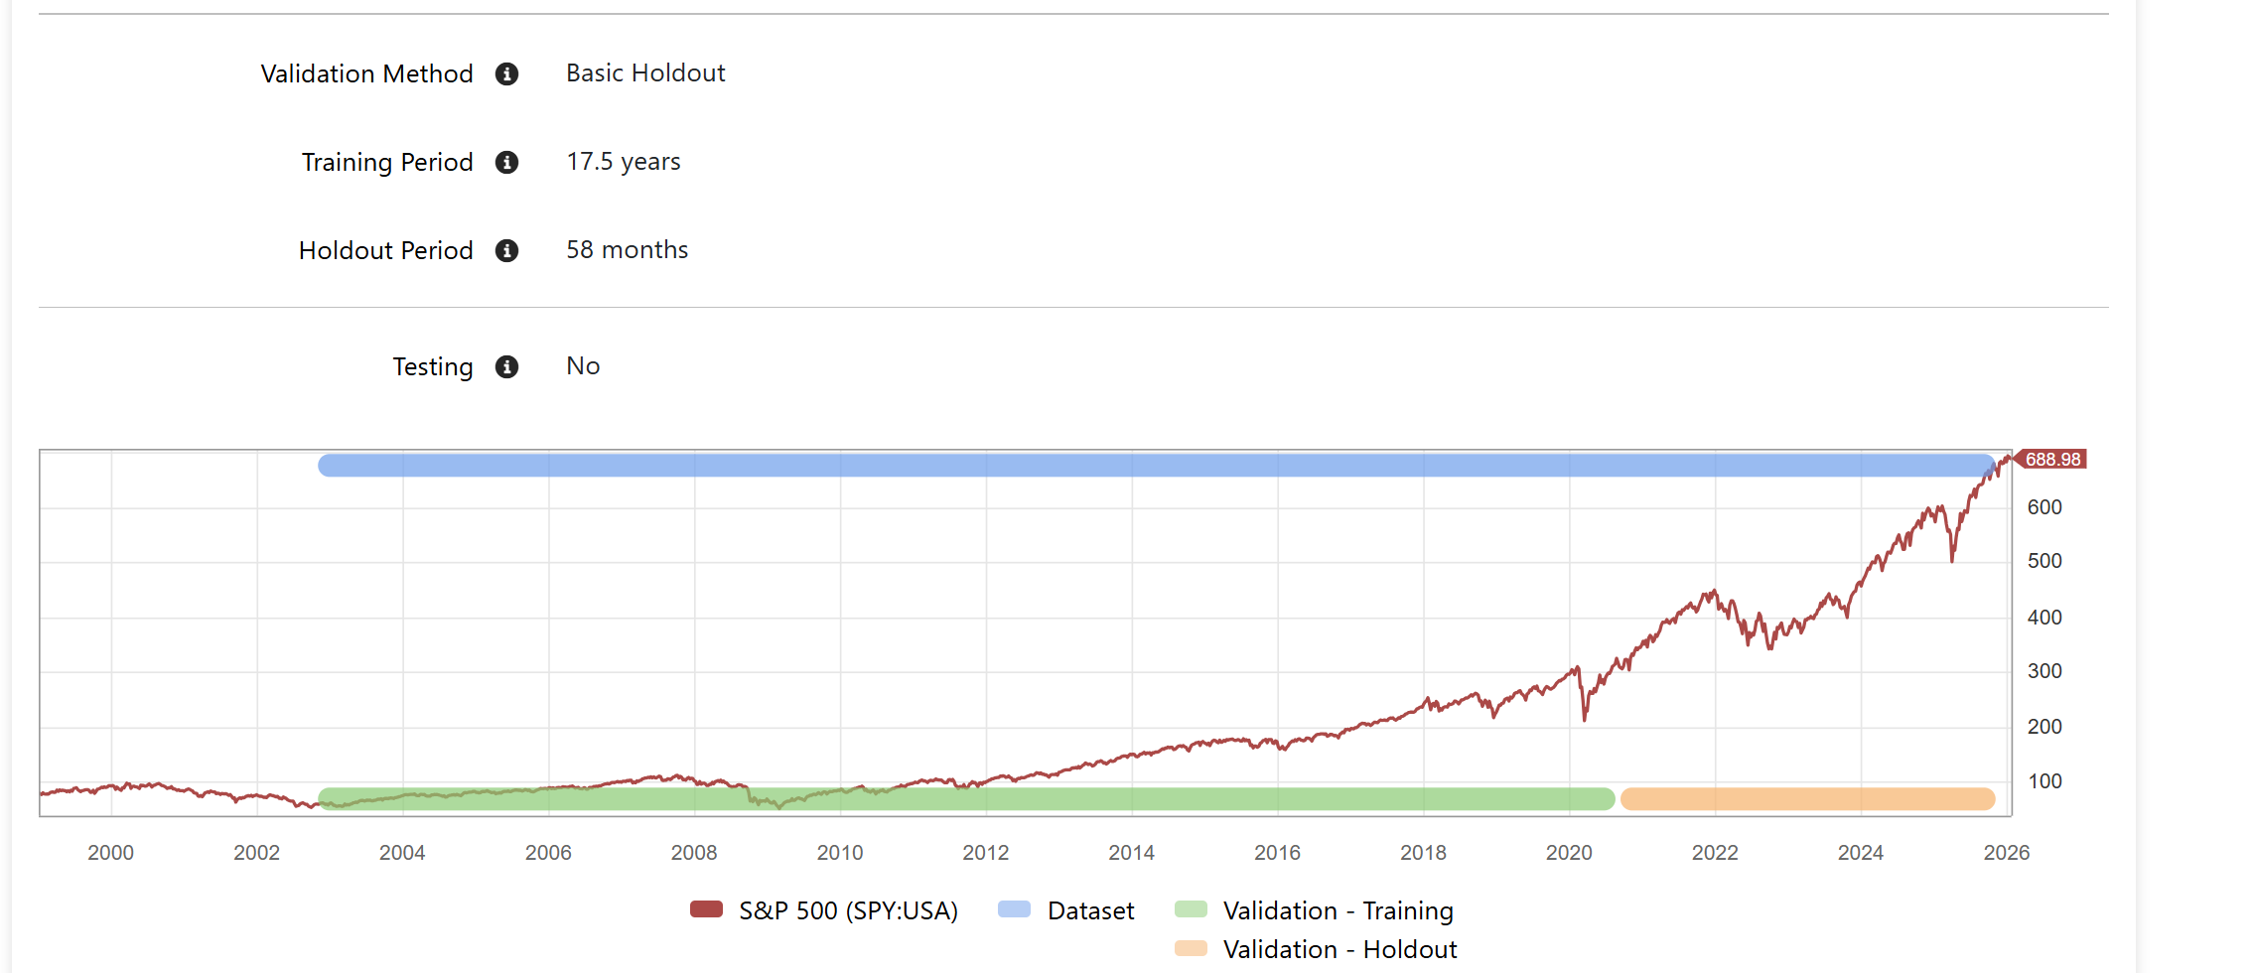
Task: Click the 600 label on the price axis
Action: tap(2044, 507)
